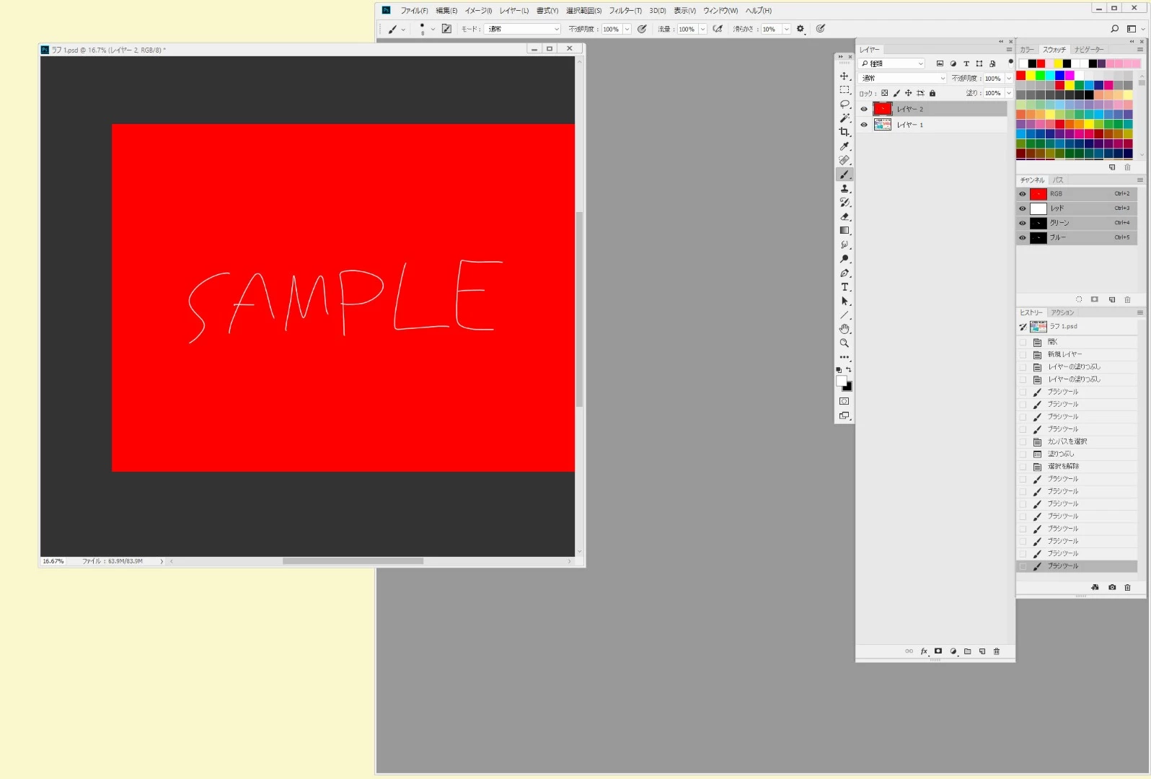The height and width of the screenshot is (779, 1151).
Task: Select the Line tool
Action: point(844,315)
